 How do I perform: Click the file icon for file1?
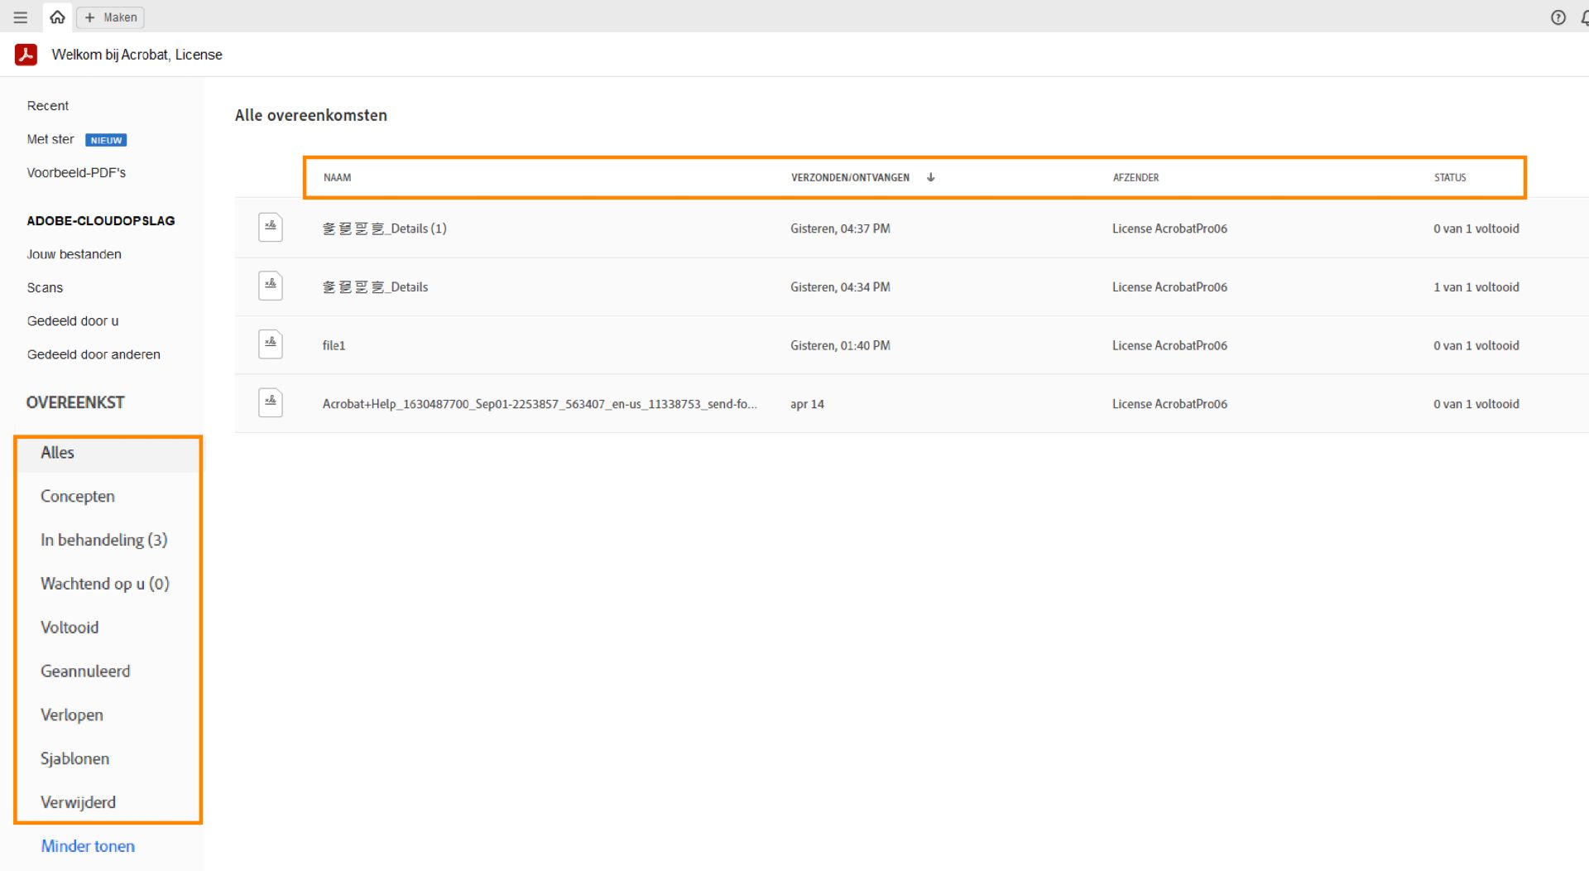pyautogui.click(x=271, y=344)
